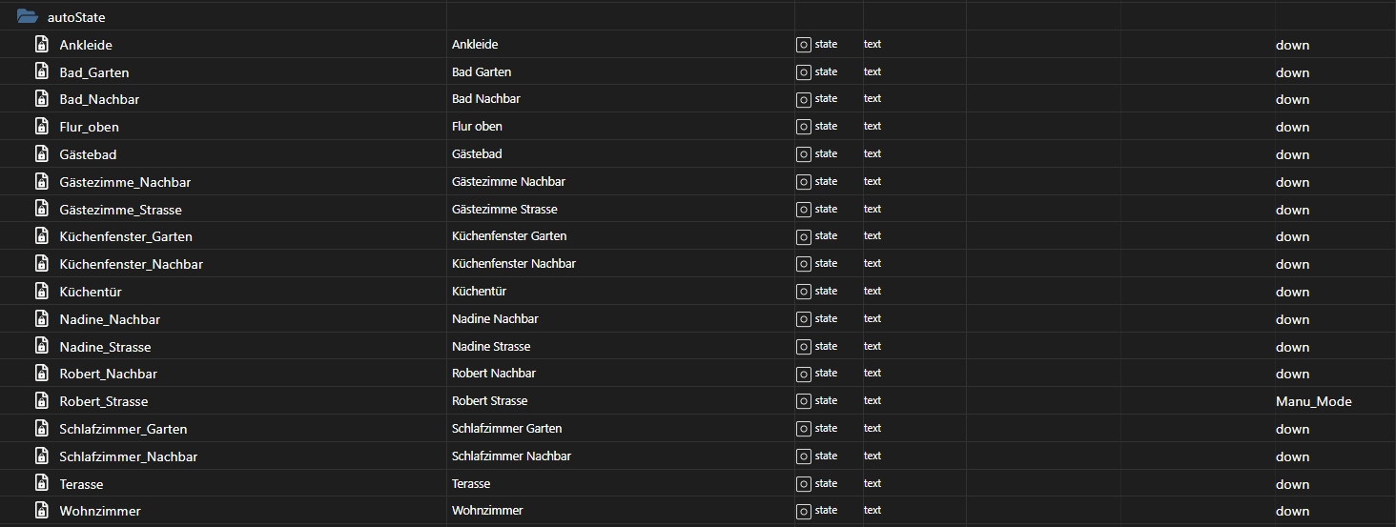
Task: Select the Gästezimme_Strasse tree entry
Action: (x=120, y=209)
